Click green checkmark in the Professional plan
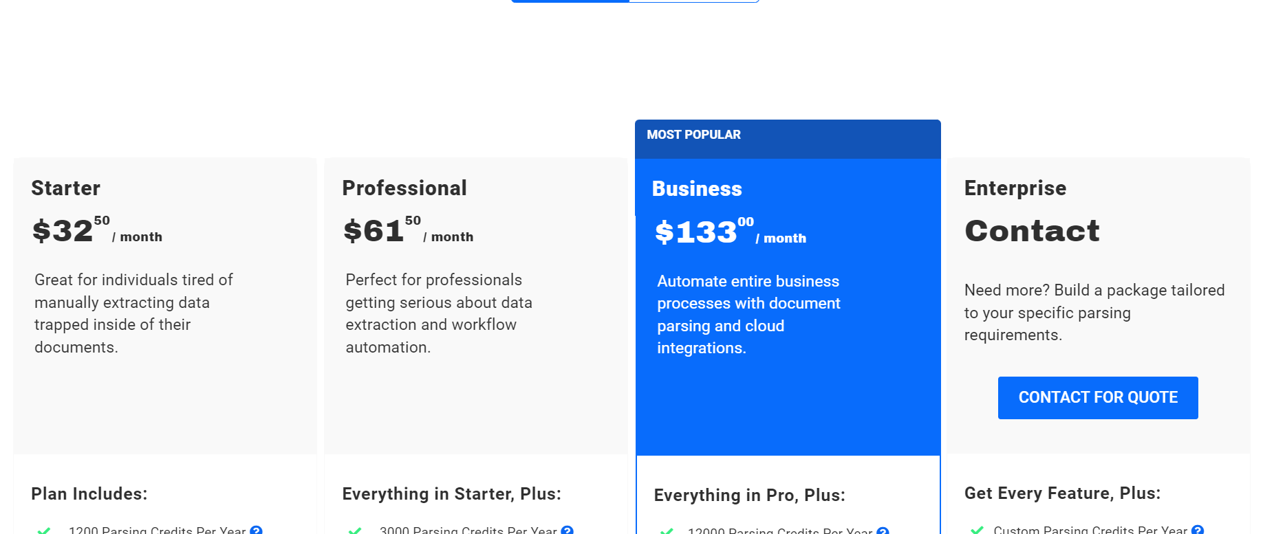Viewport: 1274px width, 534px height. point(355,531)
